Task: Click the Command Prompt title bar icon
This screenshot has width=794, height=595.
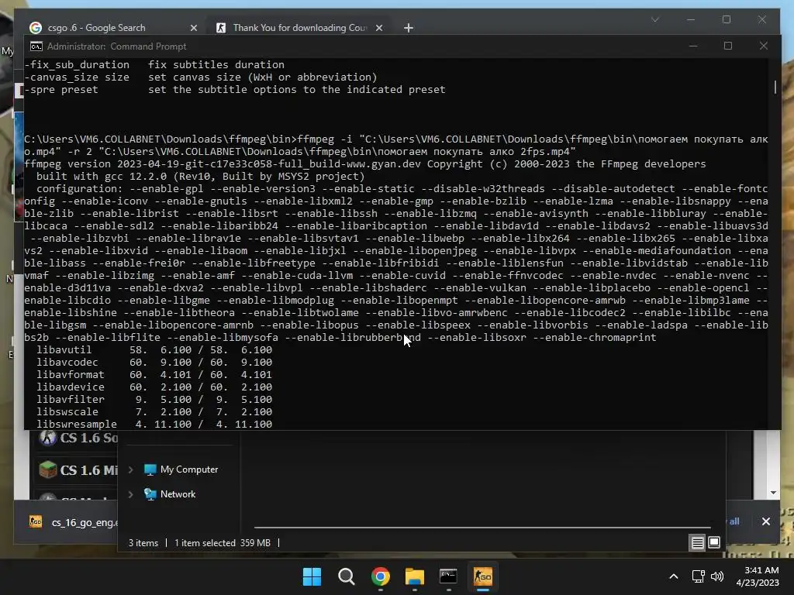Action: click(x=36, y=46)
